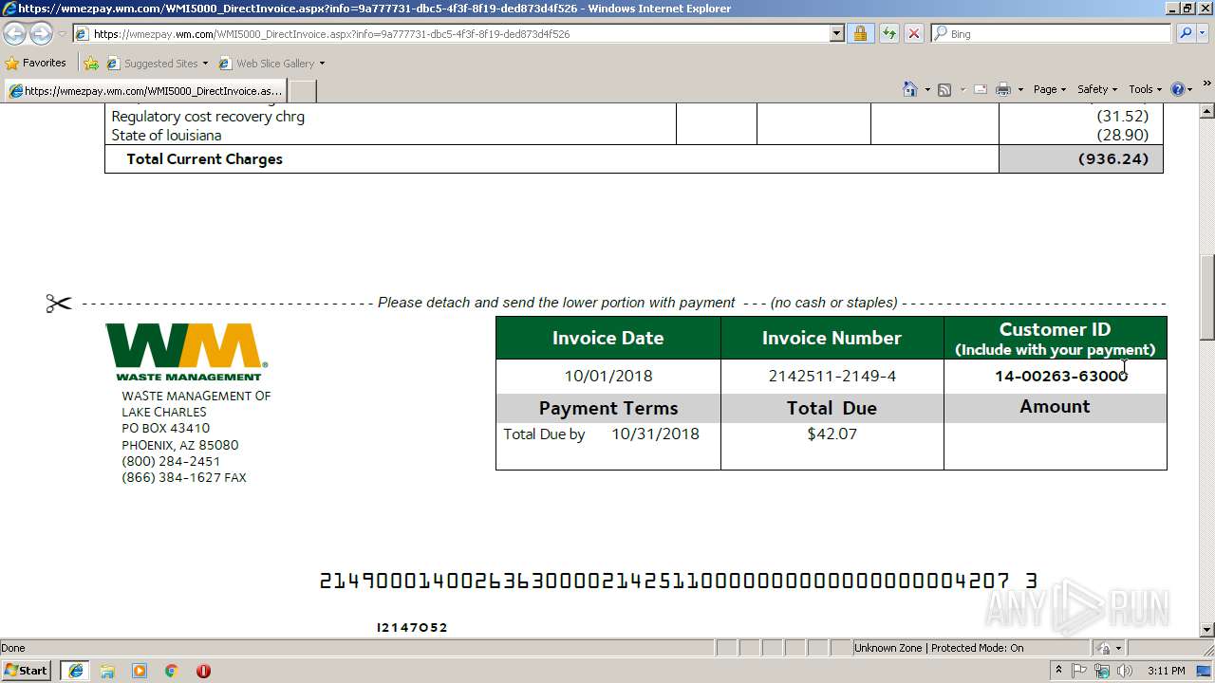Open the Windows Start menu
The width and height of the screenshot is (1215, 683).
[27, 671]
